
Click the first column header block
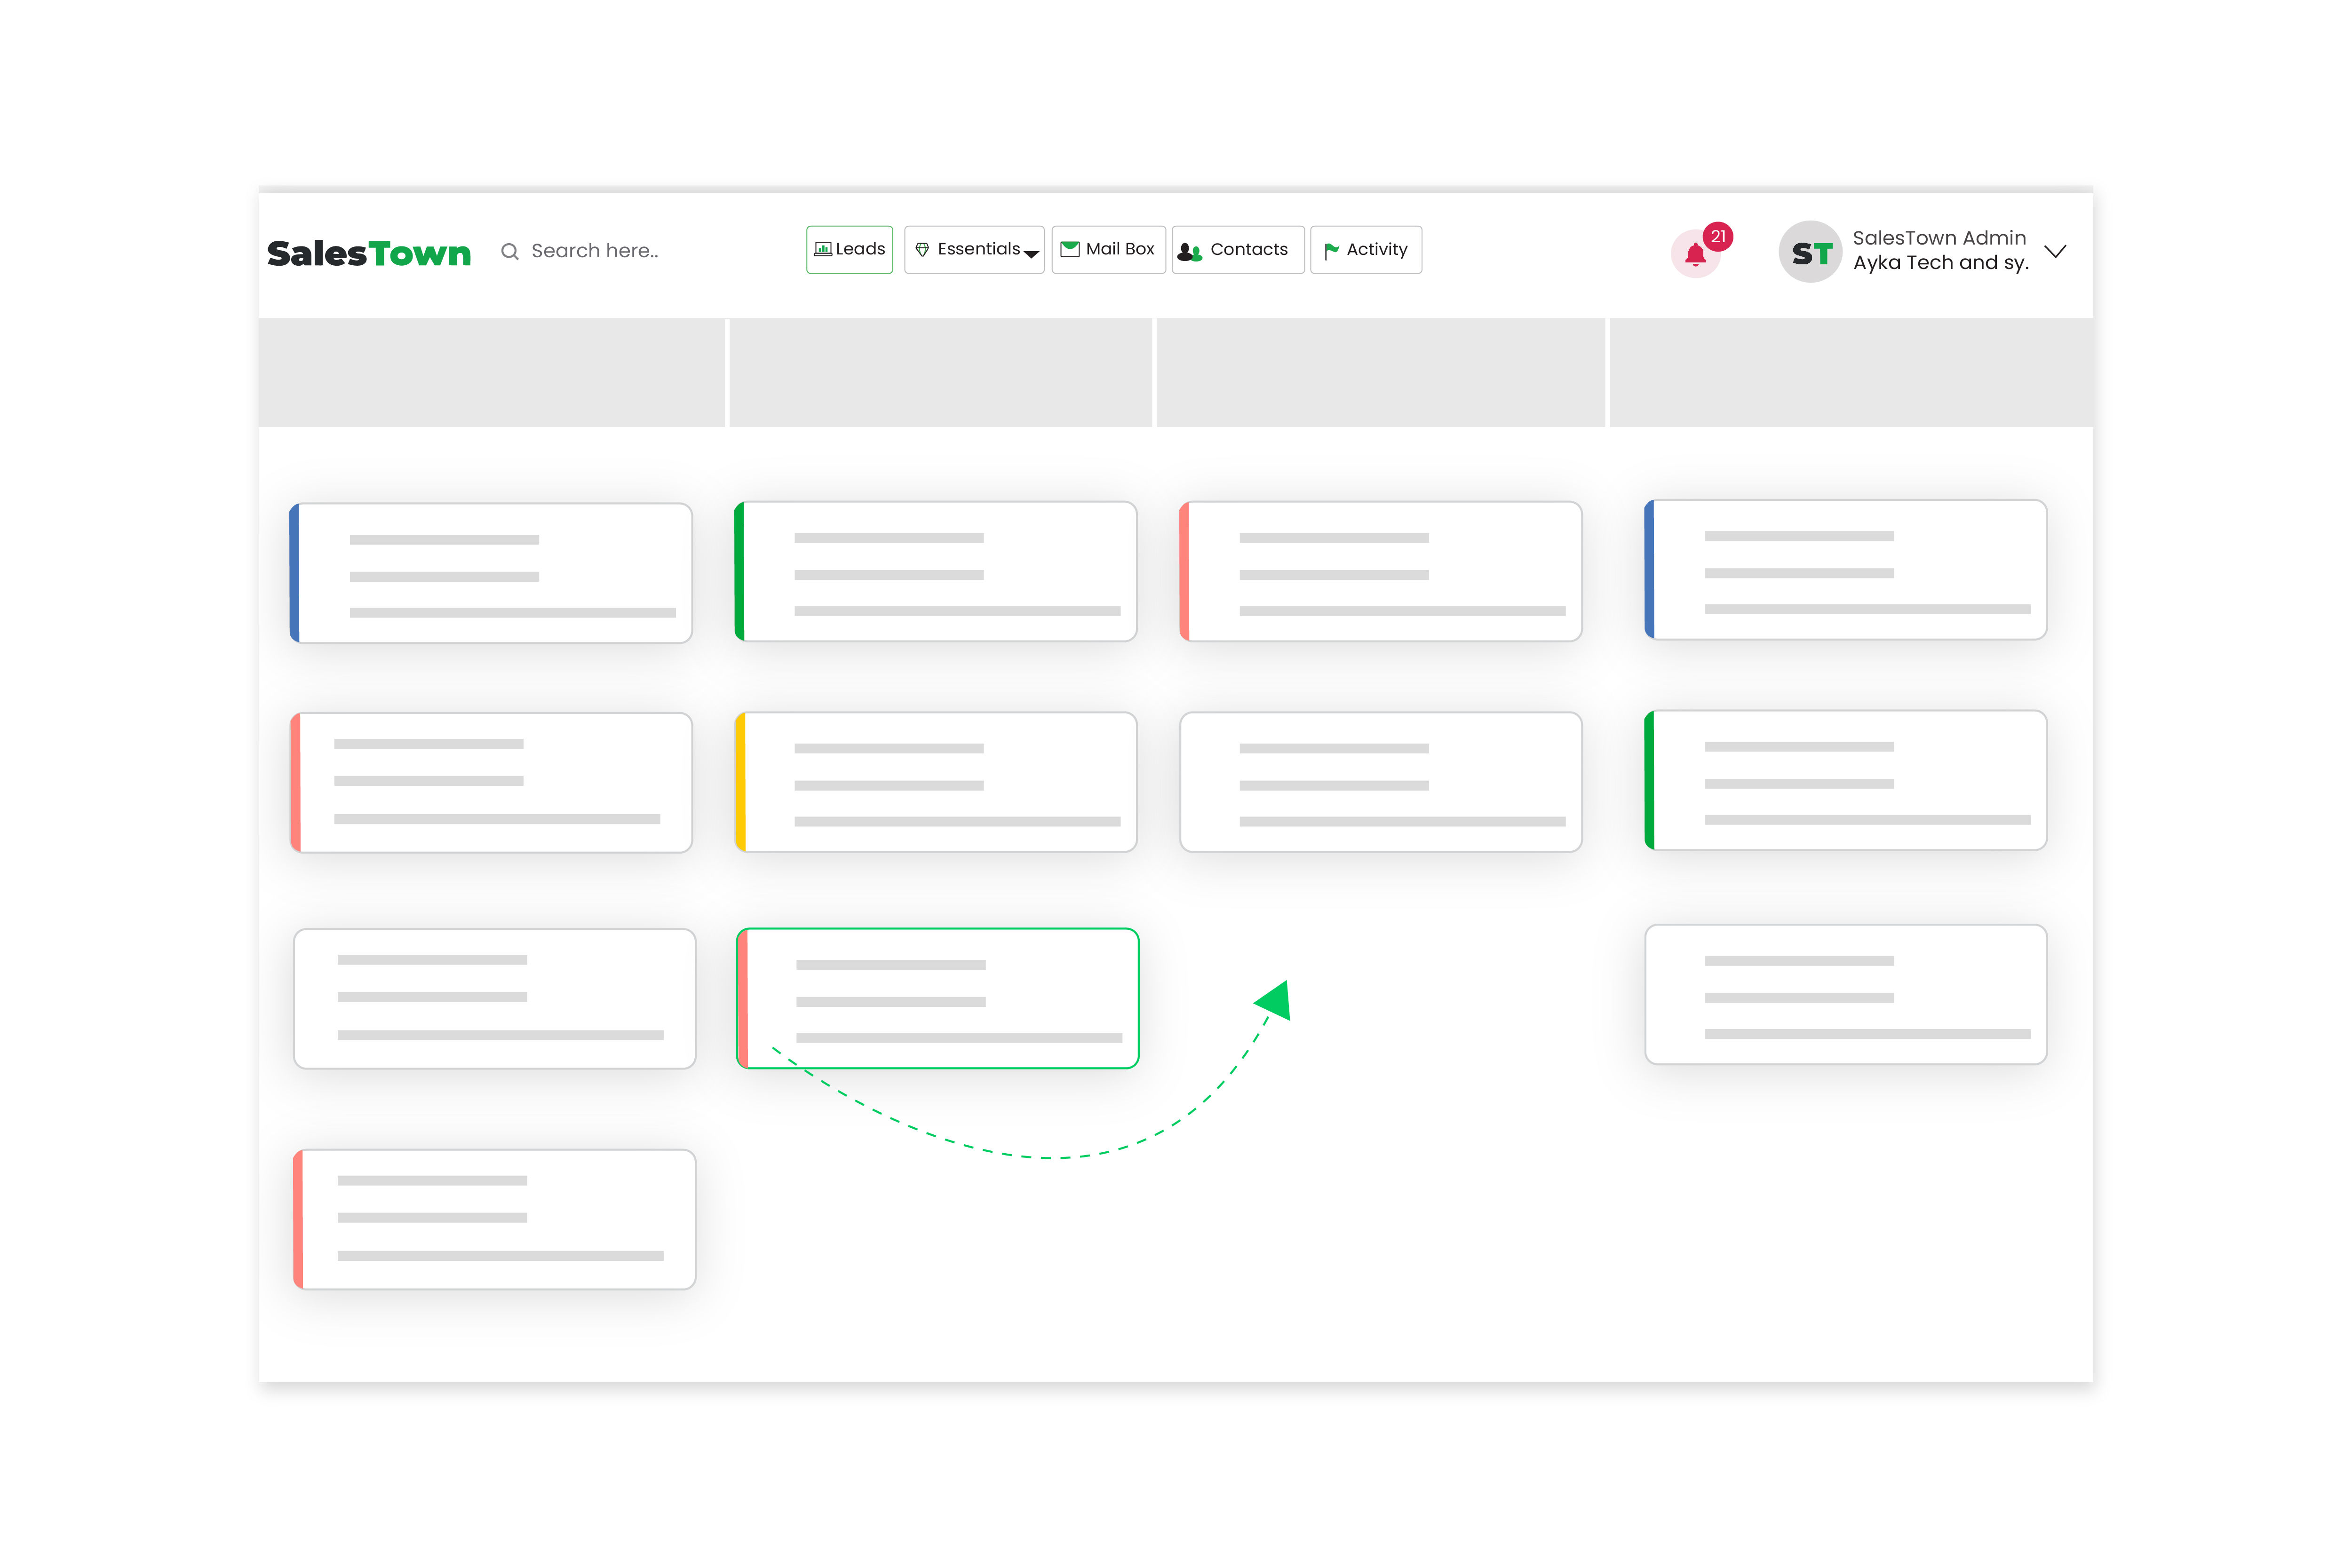[x=491, y=372]
